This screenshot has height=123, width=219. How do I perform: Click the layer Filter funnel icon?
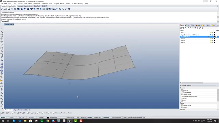tap(195, 28)
